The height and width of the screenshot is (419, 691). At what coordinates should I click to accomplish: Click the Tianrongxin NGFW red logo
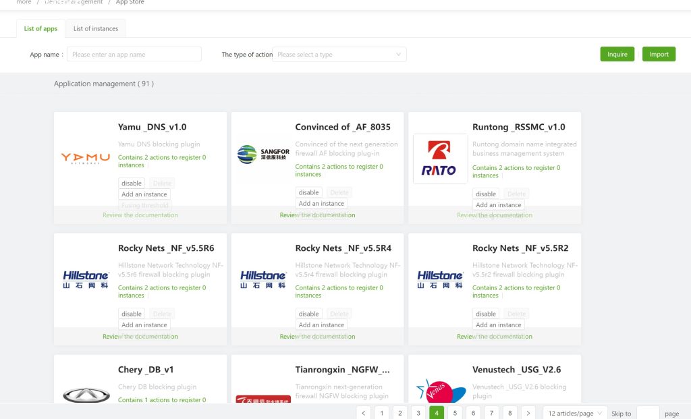coord(263,399)
